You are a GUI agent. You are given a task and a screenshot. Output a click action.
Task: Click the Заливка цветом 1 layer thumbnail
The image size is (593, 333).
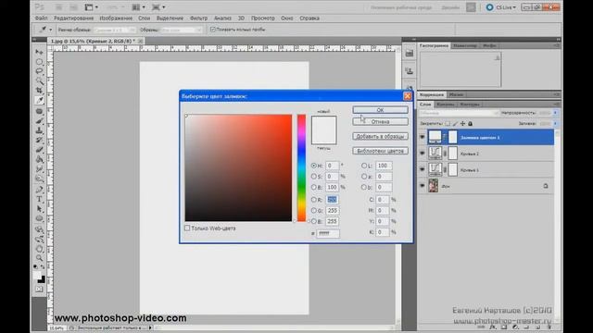tap(435, 137)
